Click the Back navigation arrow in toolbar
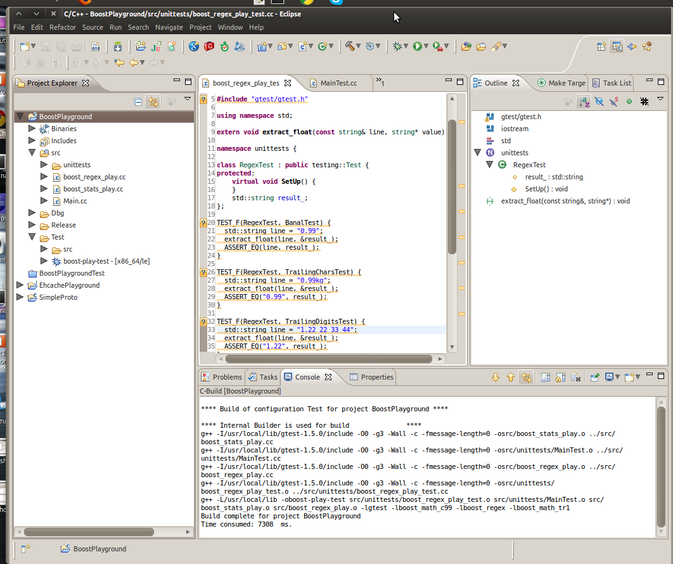This screenshot has height=564, width=673. 134,63
